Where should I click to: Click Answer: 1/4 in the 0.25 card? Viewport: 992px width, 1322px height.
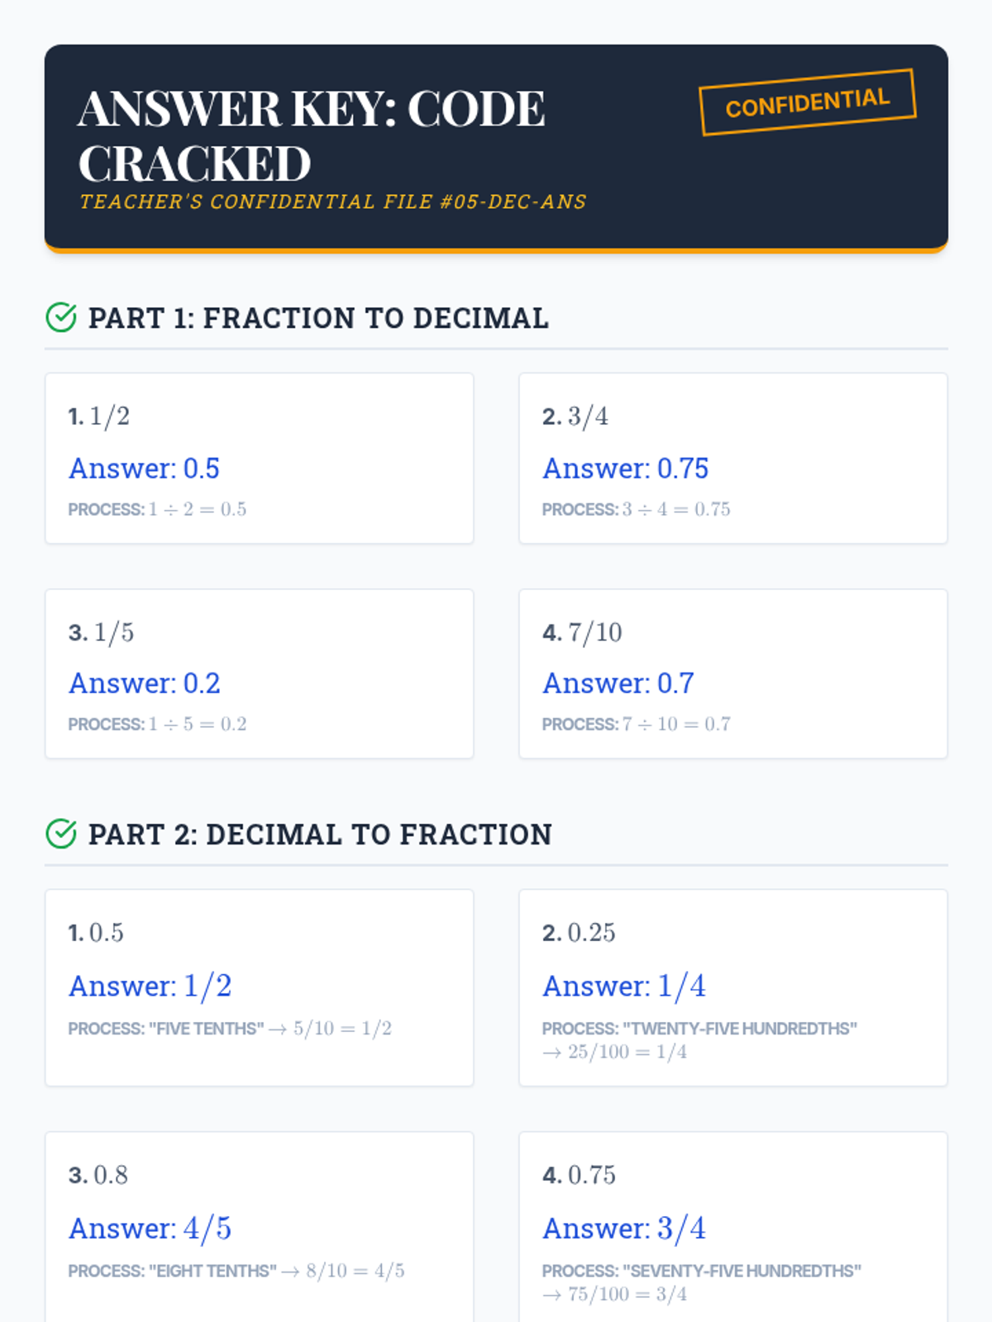tap(624, 986)
